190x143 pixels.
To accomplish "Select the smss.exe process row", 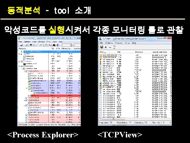I will (x=49, y=59).
